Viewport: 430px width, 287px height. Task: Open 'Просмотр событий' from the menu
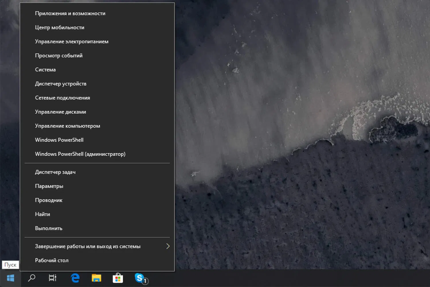click(97, 56)
